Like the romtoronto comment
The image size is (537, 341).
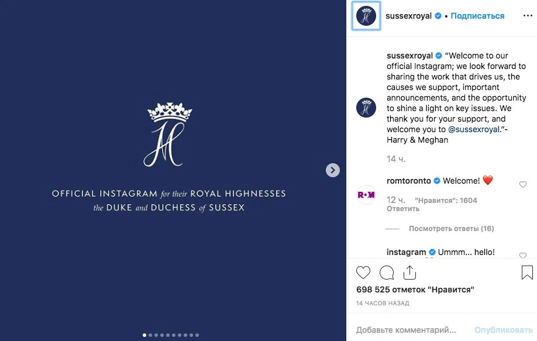tap(523, 185)
